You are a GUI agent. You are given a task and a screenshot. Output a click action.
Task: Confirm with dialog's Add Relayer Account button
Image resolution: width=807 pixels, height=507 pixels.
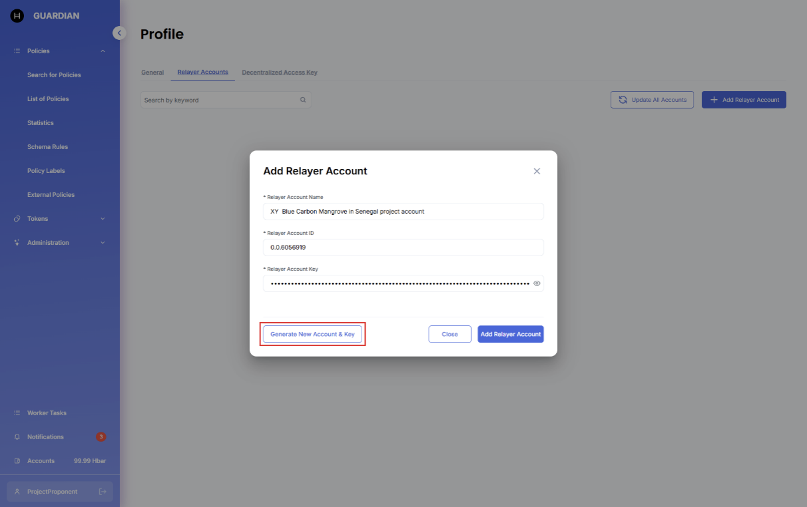(511, 334)
